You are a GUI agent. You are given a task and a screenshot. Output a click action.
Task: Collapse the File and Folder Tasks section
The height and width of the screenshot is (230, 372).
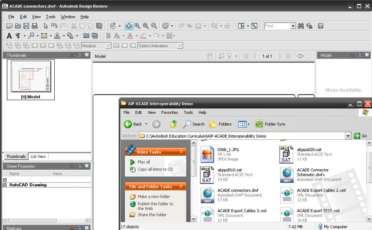pyautogui.click(x=181, y=186)
